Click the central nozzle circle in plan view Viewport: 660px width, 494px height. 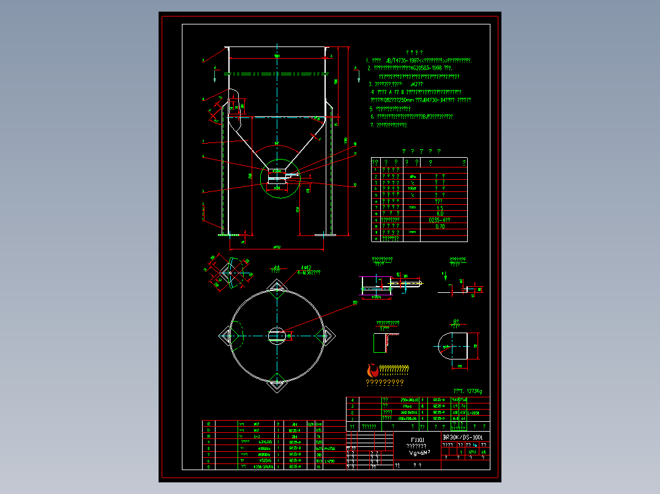tap(277, 336)
